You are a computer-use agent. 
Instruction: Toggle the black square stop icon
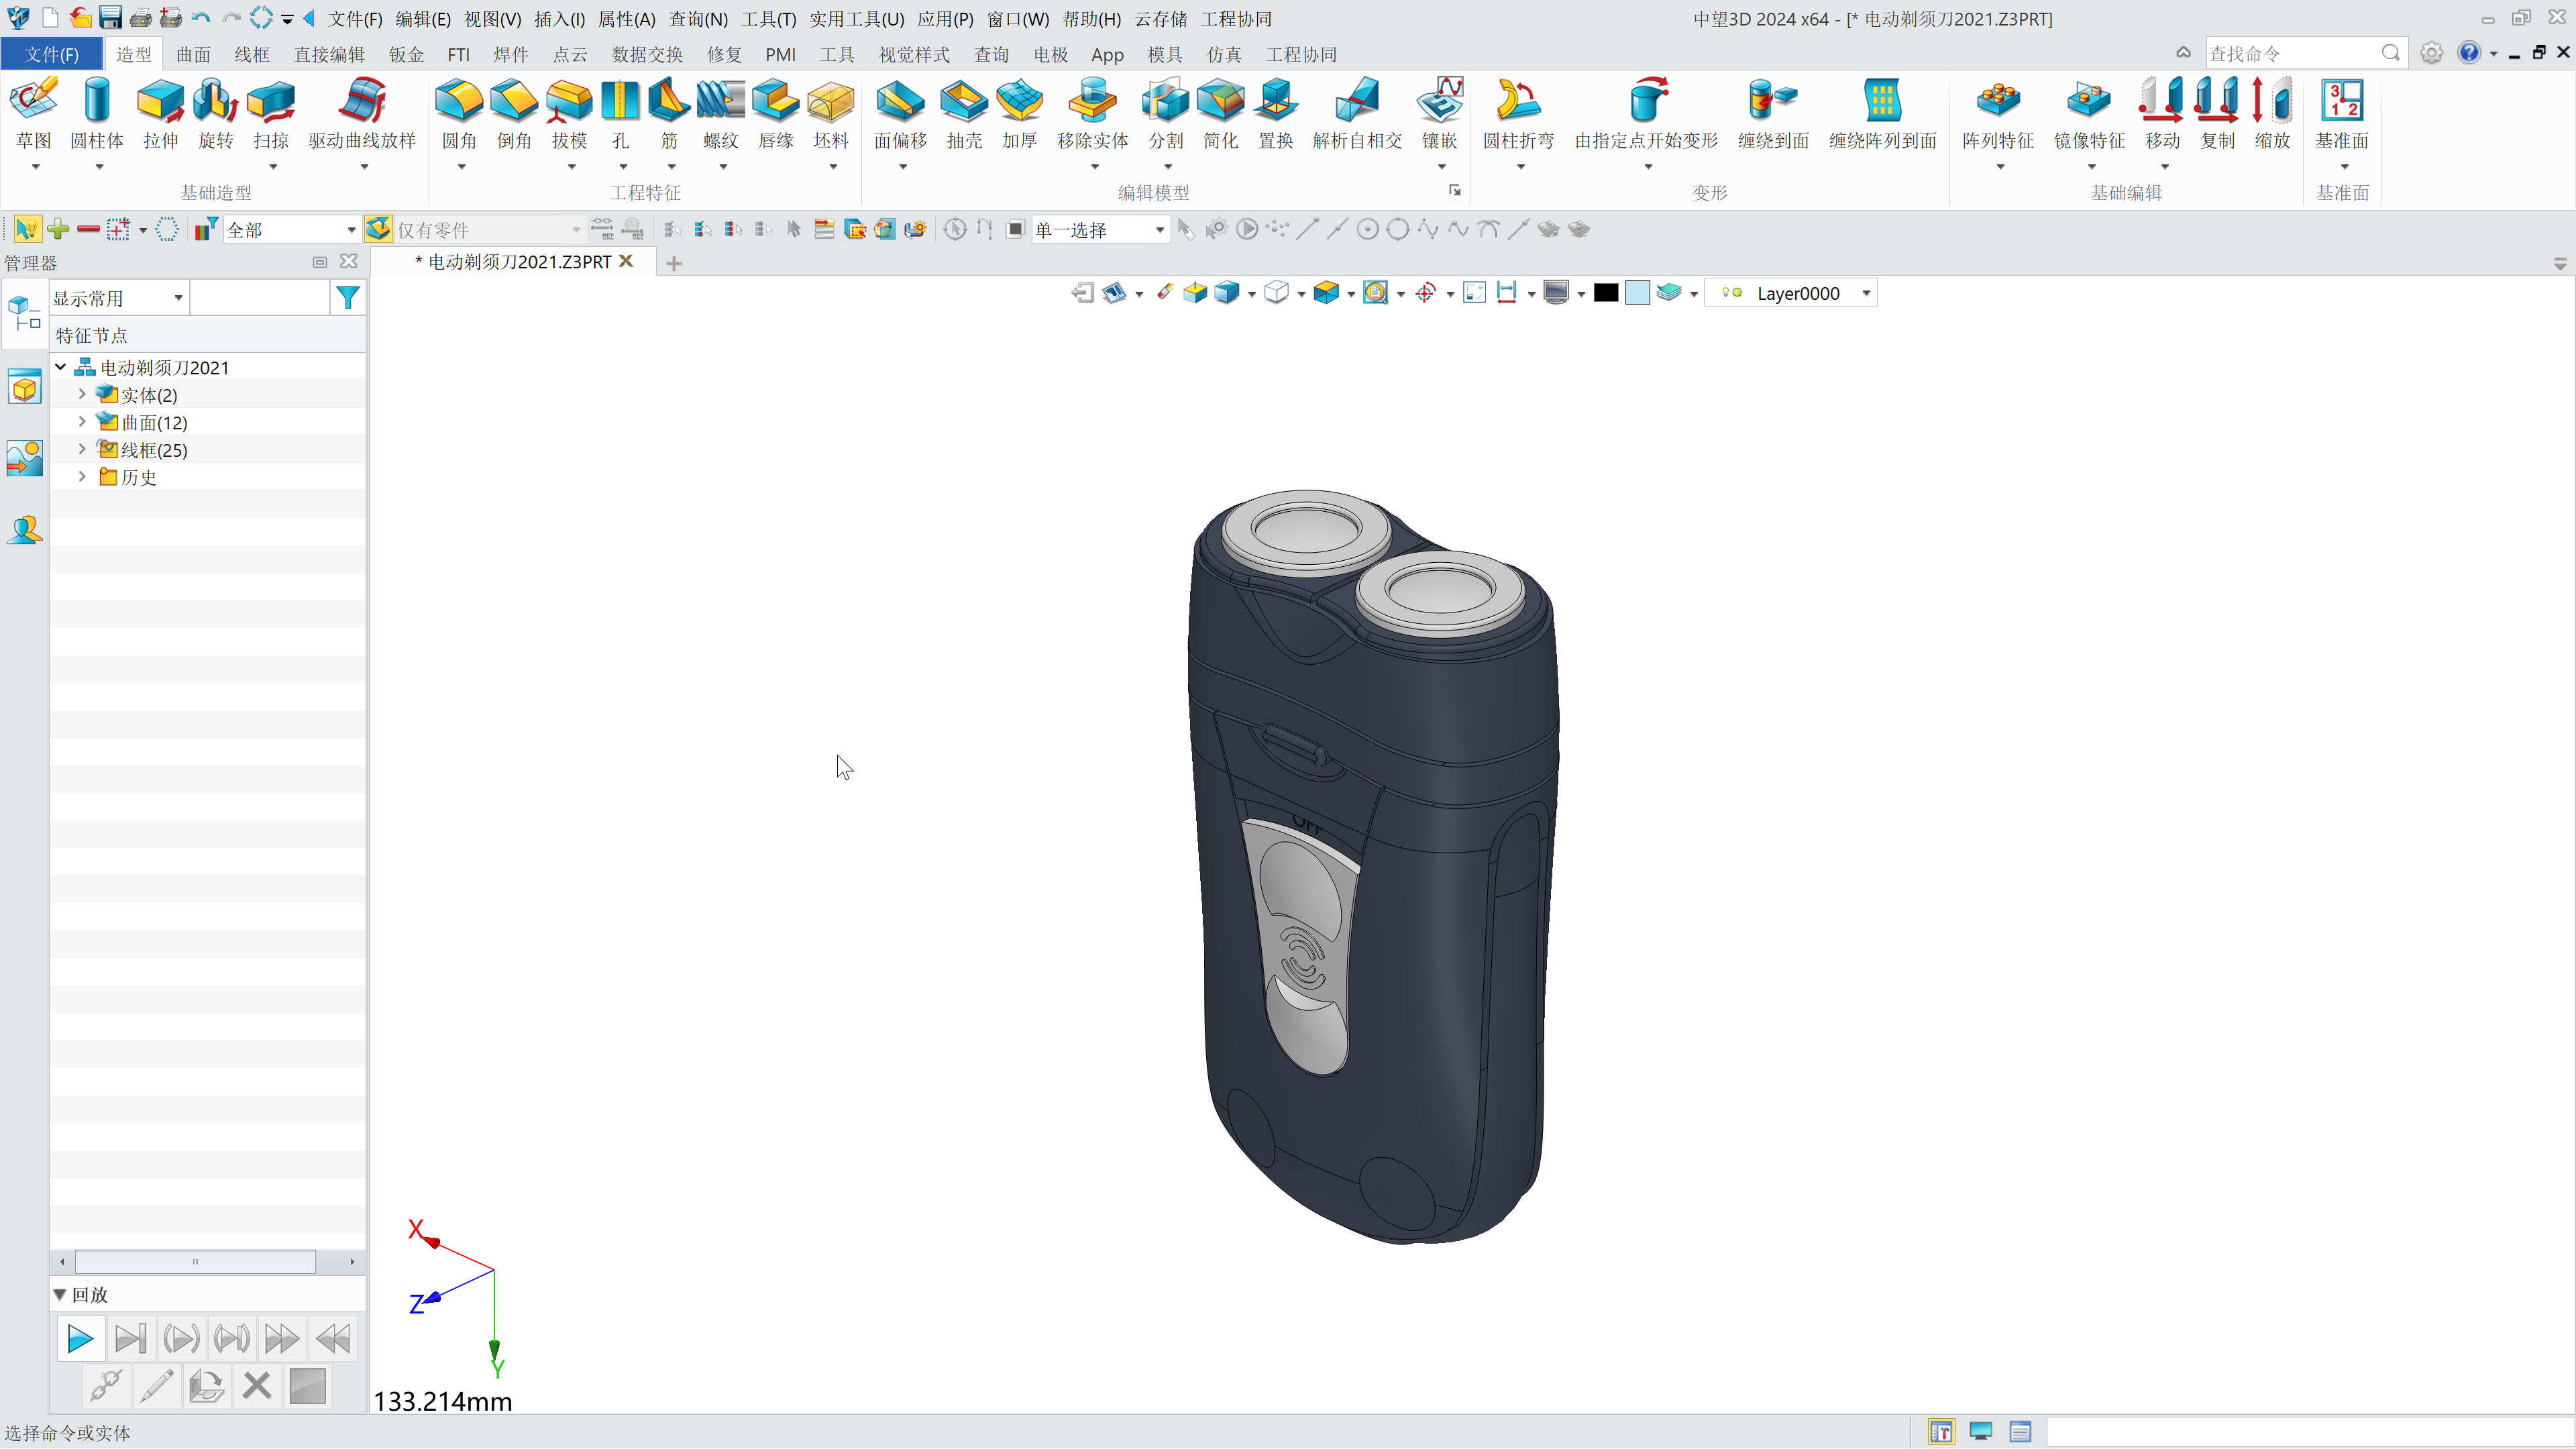(x=1015, y=229)
